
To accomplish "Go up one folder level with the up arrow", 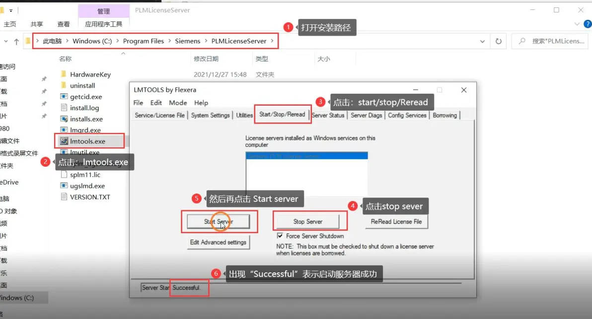I will 16,42.
